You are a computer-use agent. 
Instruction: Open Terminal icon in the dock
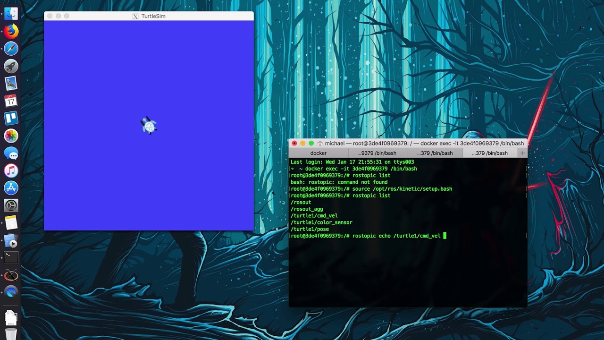11,257
